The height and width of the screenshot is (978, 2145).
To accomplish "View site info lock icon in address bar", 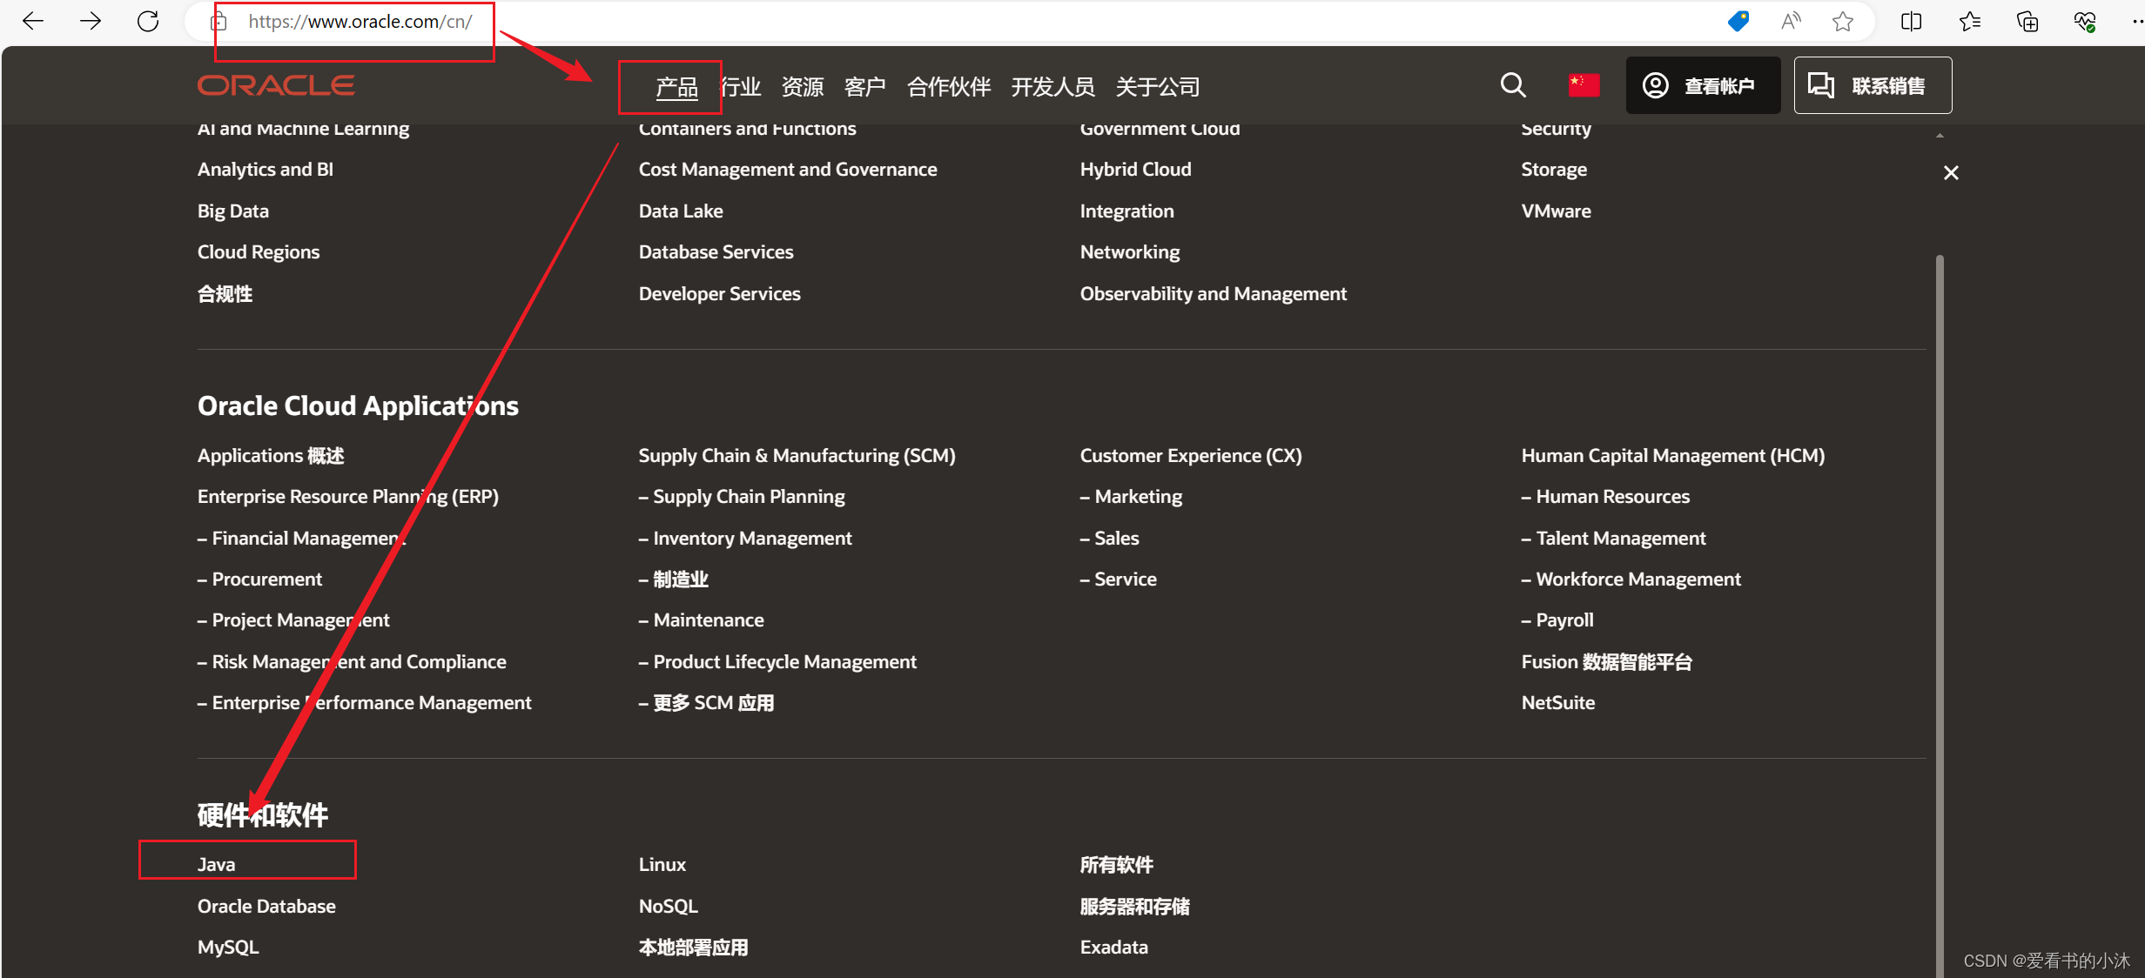I will (x=219, y=22).
